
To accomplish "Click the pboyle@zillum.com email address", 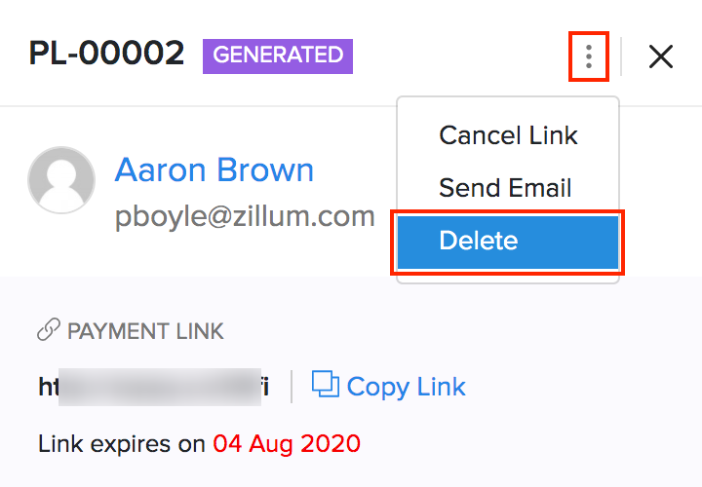I will click(245, 216).
